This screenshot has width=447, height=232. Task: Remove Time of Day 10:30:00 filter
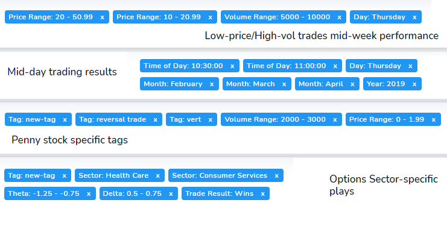click(232, 66)
